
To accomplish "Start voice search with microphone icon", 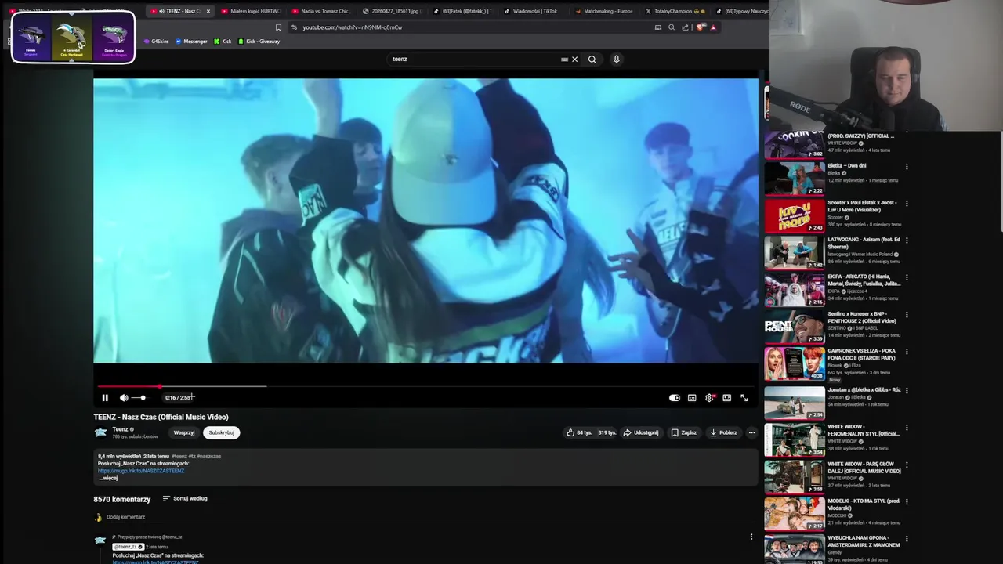I will point(617,59).
